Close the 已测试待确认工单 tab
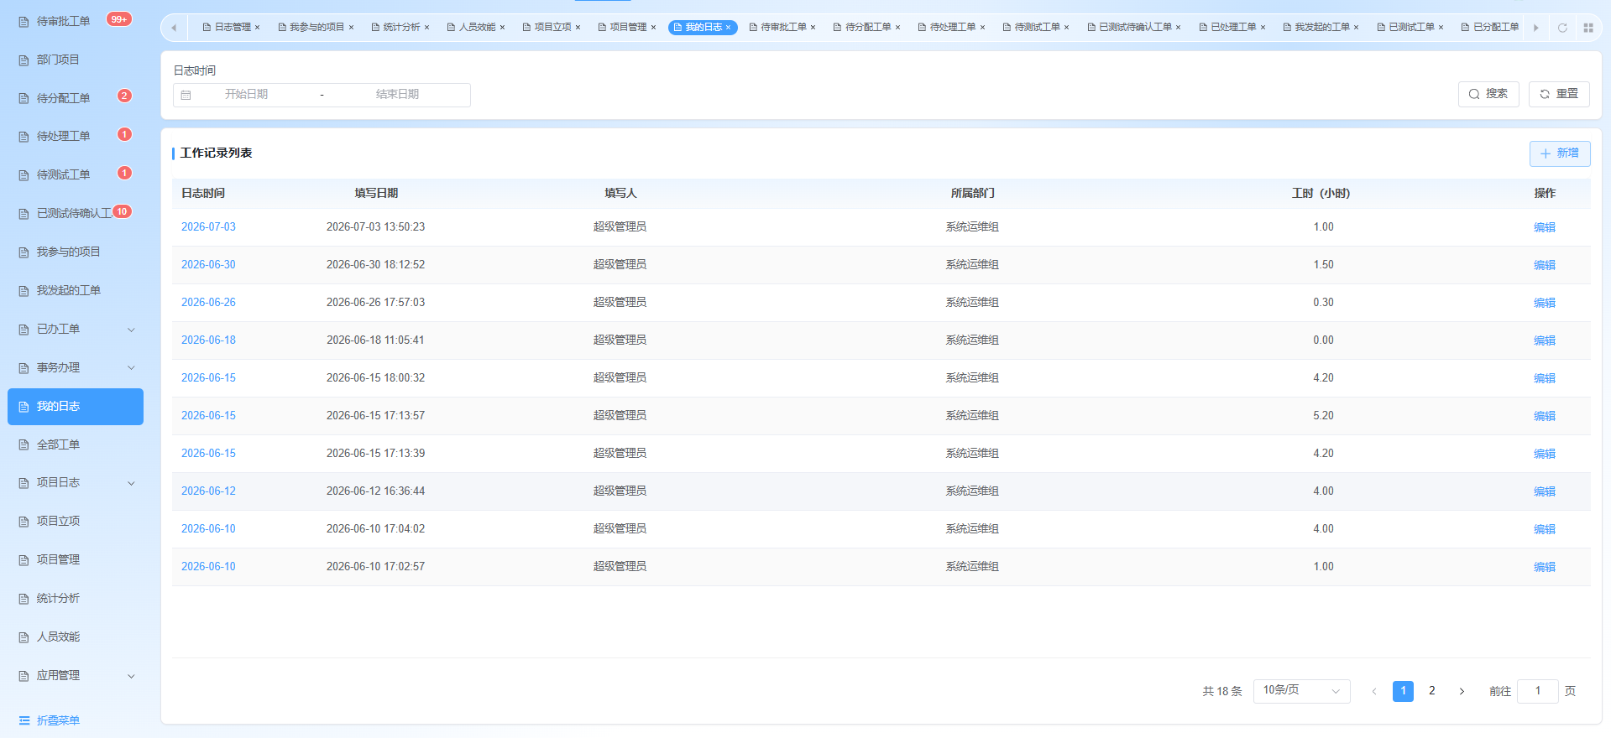The height and width of the screenshot is (738, 1611). pyautogui.click(x=1178, y=28)
